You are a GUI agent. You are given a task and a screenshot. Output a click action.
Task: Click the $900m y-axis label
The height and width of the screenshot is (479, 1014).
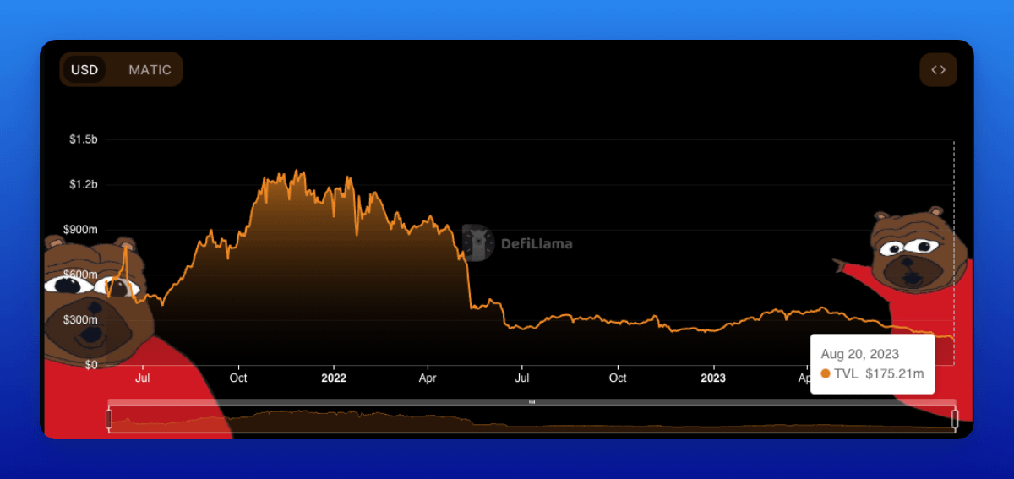[81, 230]
